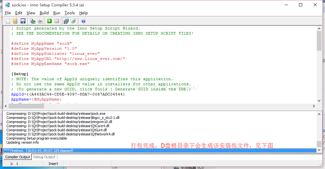
Task: Click the AppId GUID code line
Action: coord(68,94)
